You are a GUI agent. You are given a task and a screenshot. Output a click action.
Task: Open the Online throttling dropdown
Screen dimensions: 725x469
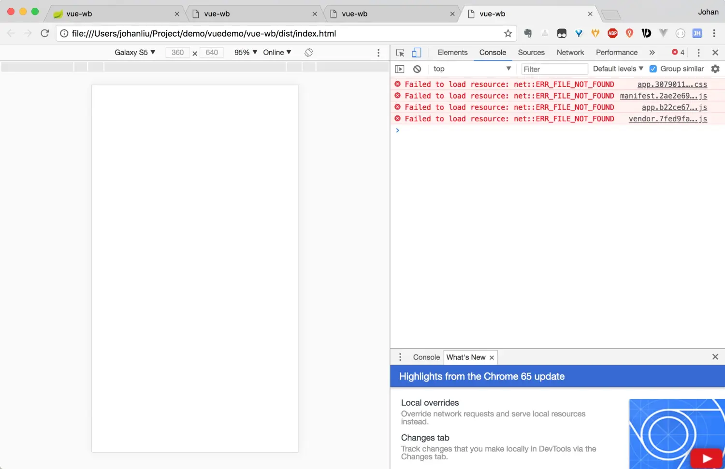click(277, 52)
